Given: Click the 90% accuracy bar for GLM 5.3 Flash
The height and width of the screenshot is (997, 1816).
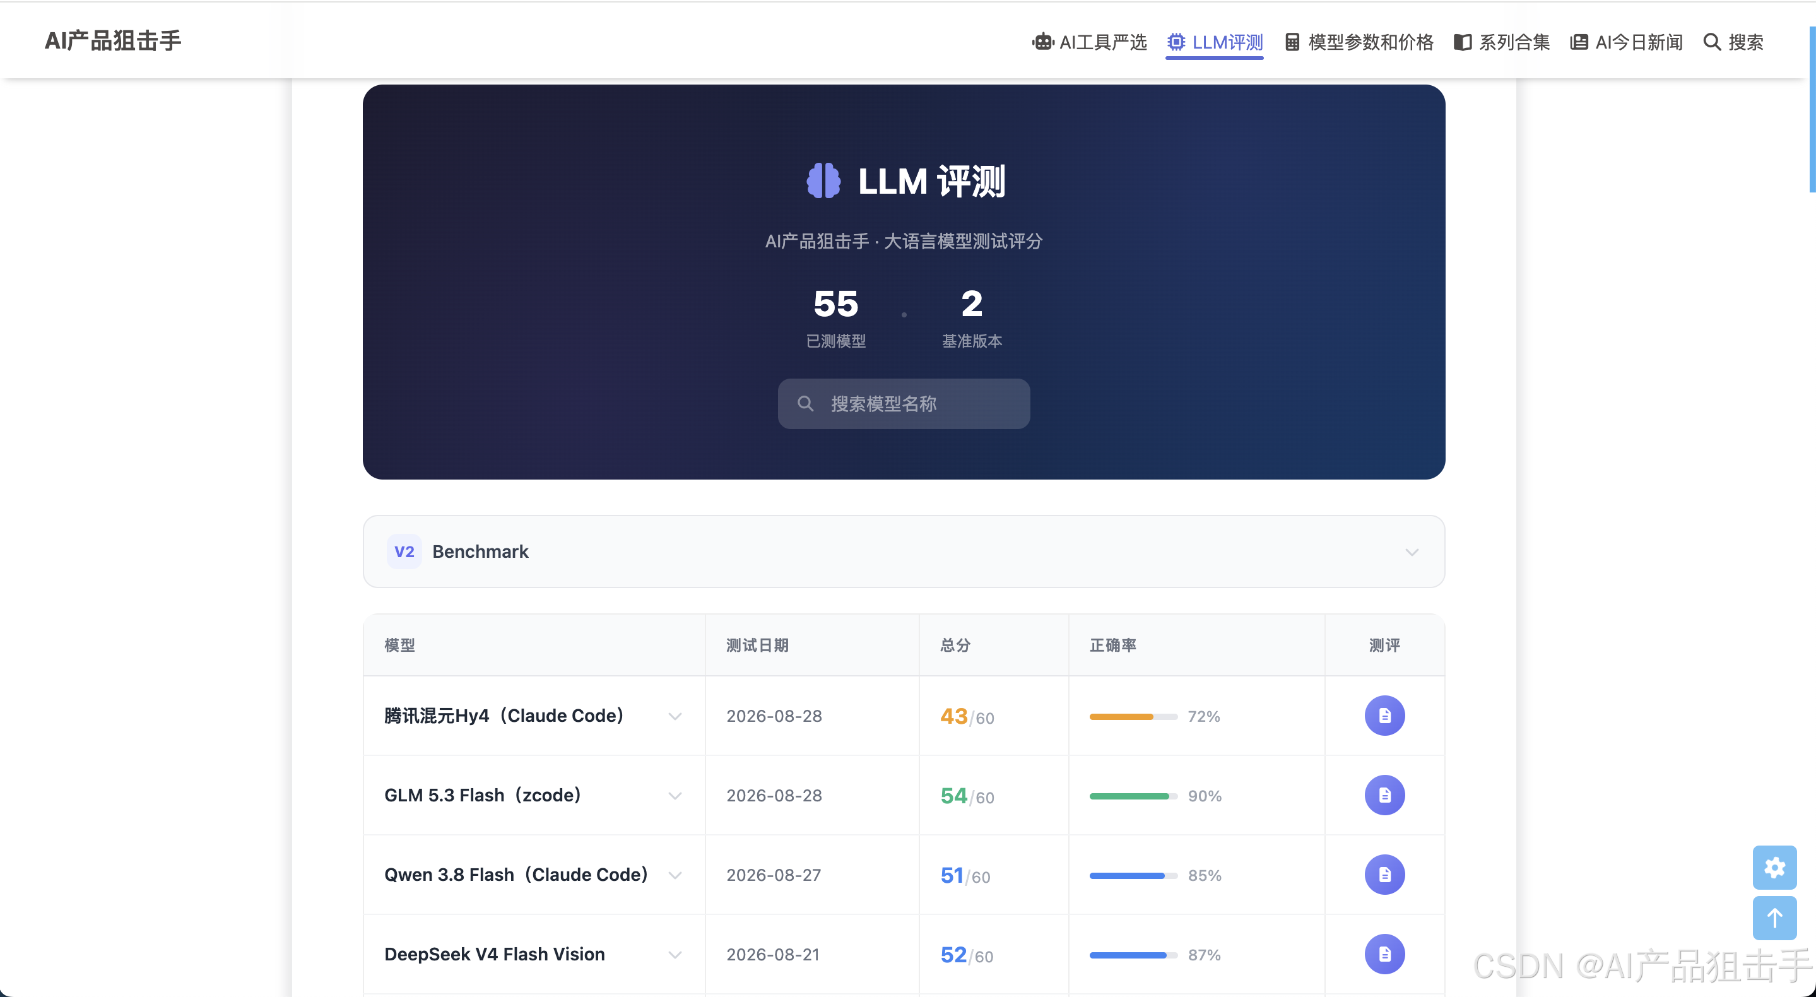Looking at the screenshot, I should click(1134, 796).
